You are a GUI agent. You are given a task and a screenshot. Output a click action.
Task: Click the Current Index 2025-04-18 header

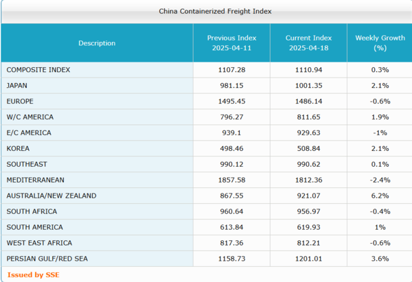[x=308, y=43]
